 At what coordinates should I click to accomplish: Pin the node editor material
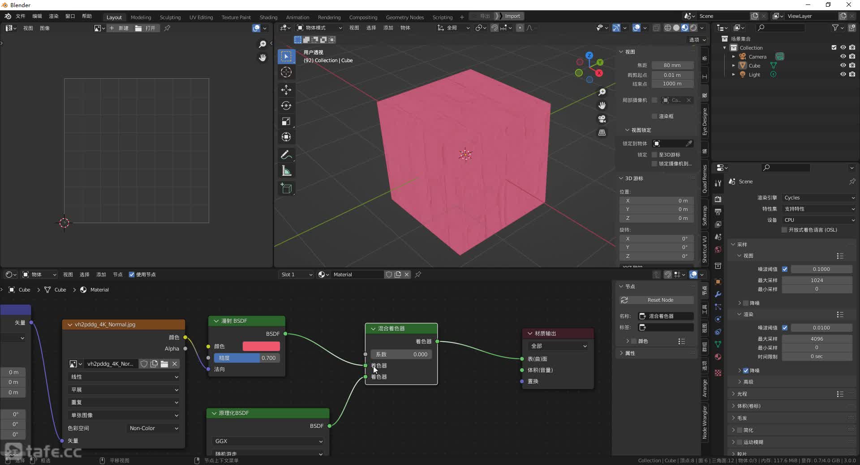click(418, 275)
